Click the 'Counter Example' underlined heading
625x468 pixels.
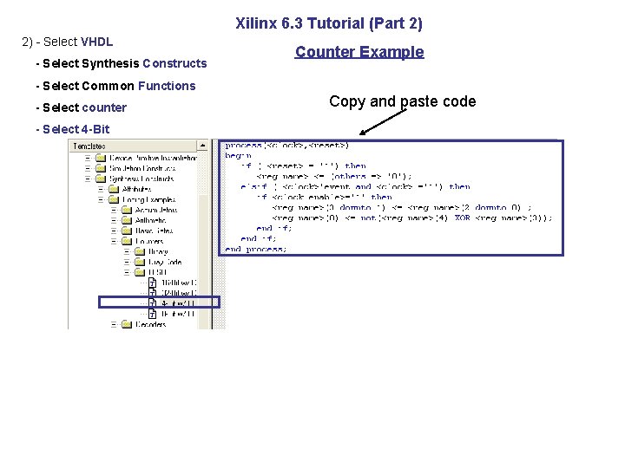point(359,52)
